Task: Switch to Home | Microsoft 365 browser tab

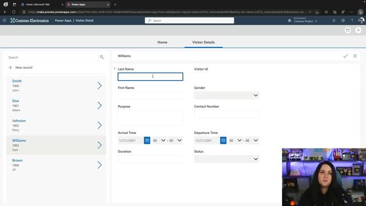Action: (x=42, y=5)
